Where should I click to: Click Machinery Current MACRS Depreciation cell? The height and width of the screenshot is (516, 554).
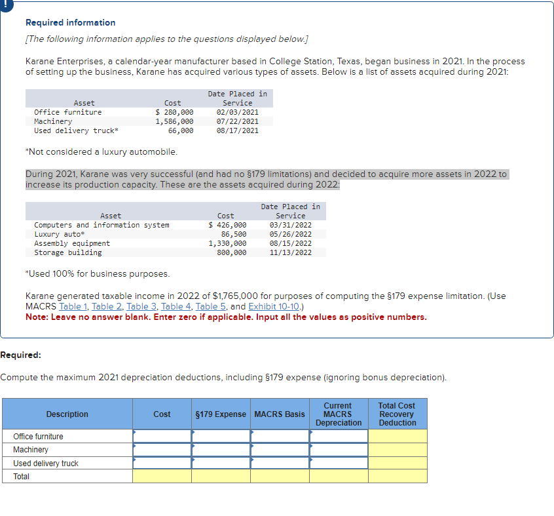[x=339, y=450]
